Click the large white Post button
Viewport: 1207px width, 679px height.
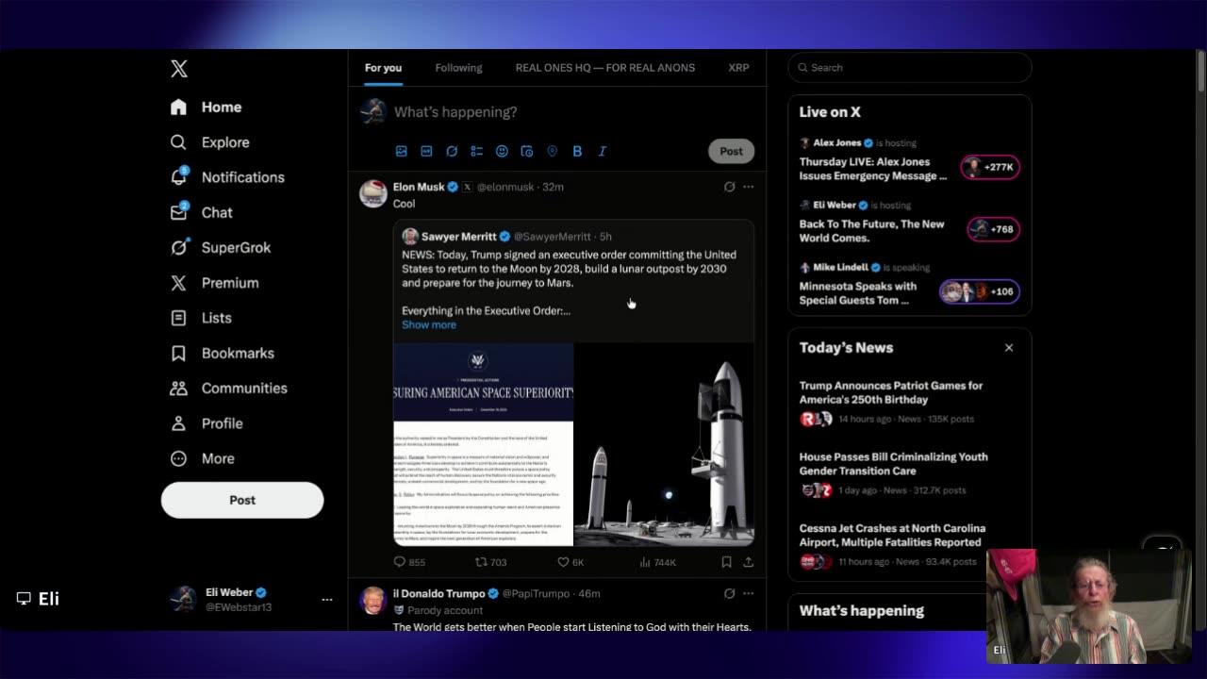click(242, 500)
